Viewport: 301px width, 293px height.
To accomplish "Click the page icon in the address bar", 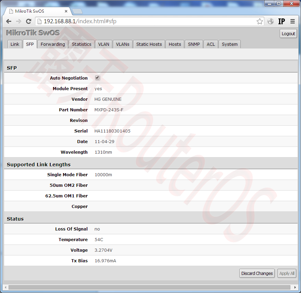I will pos(39,22).
